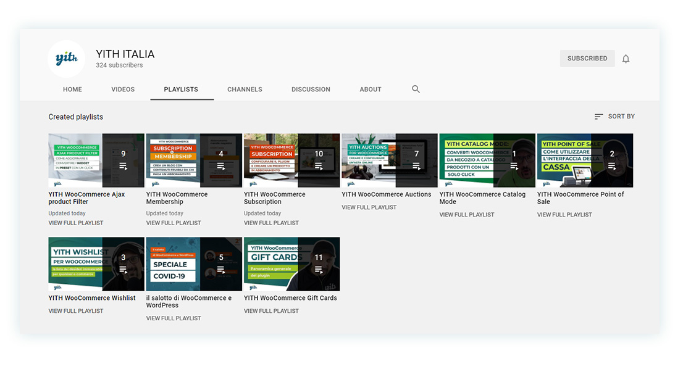View full playlist for YITH WooCommerce Subscription

click(271, 223)
